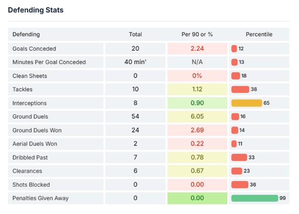Click the Tackles red percentile bar
This screenshot has height=214, width=299.
240,90
